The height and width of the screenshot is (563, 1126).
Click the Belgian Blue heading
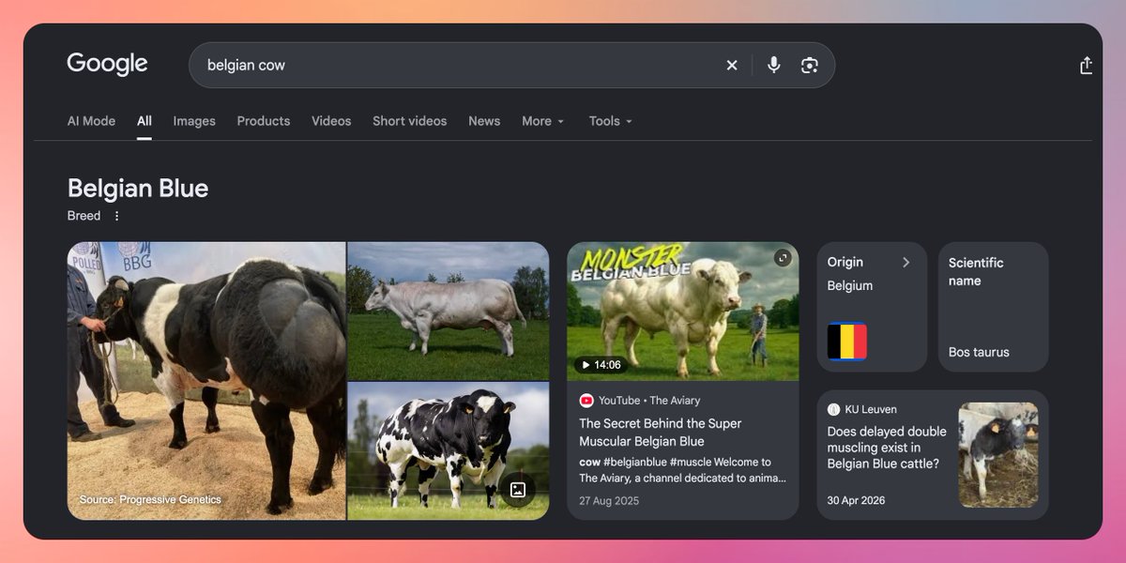[x=138, y=189]
